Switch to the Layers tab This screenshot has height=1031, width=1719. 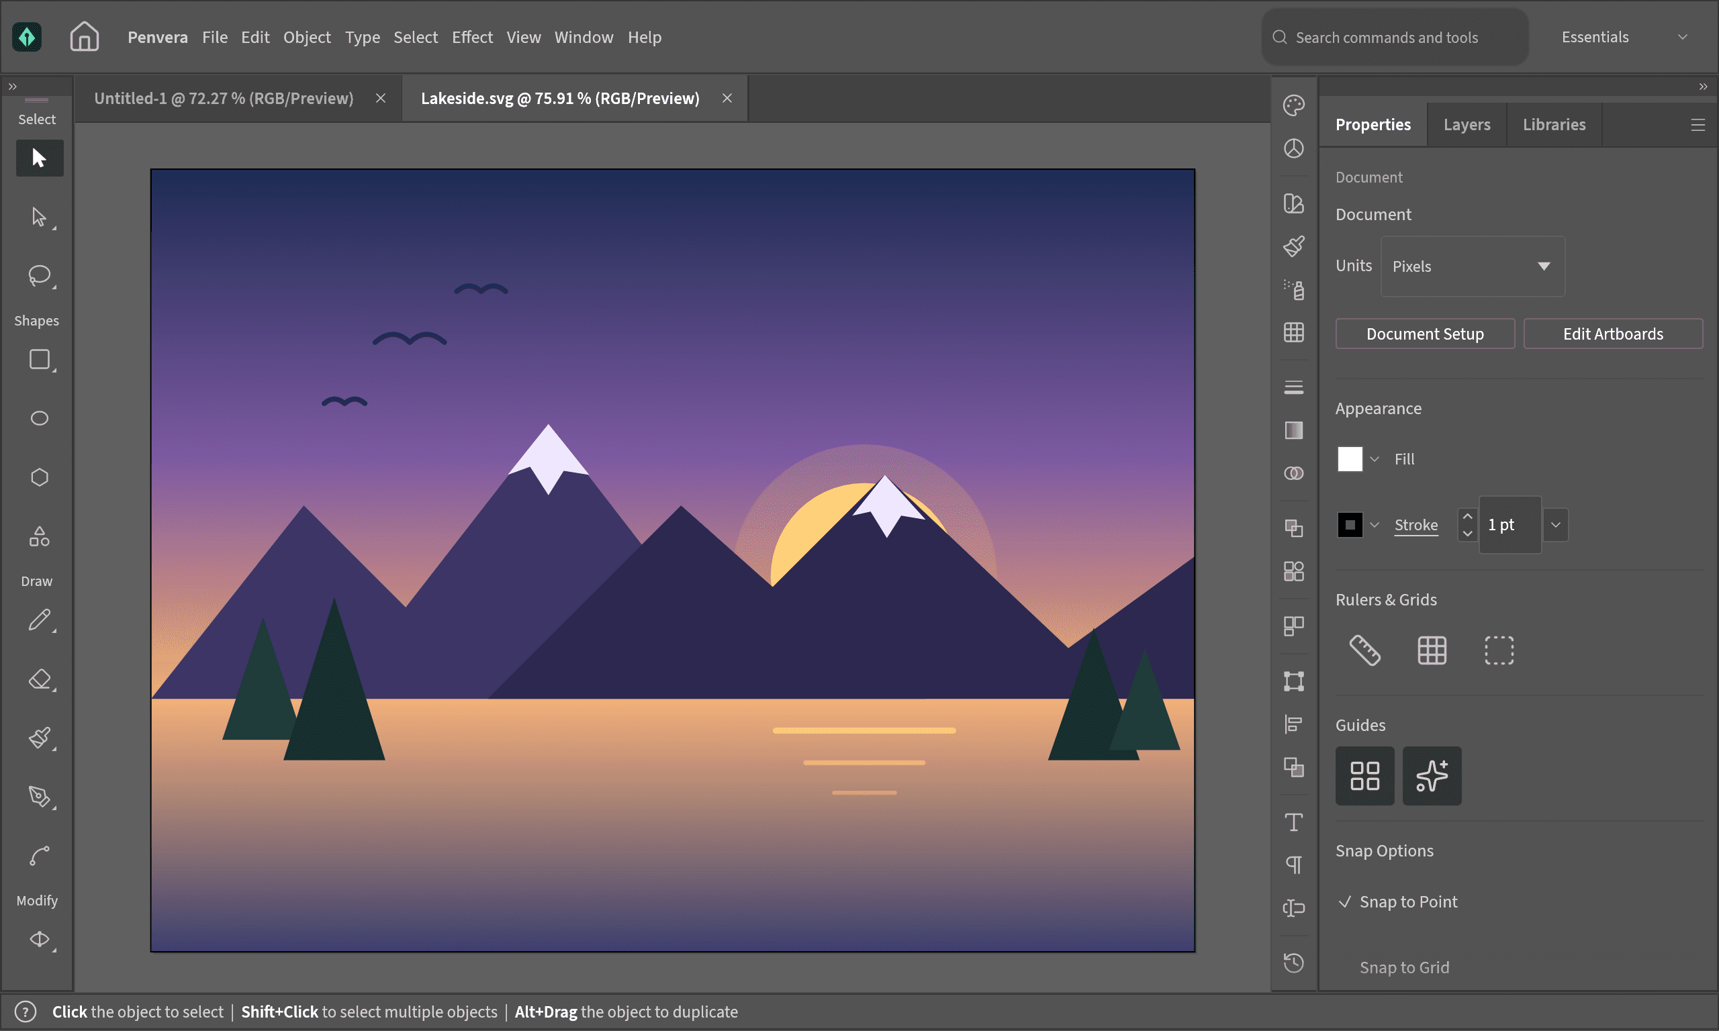point(1467,125)
